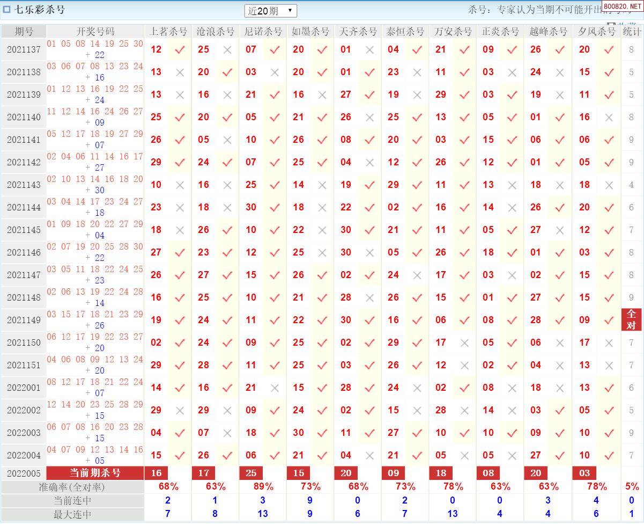Click the 89% accuracy value under 尼诺杀号
The image size is (644, 525).
pos(263,486)
